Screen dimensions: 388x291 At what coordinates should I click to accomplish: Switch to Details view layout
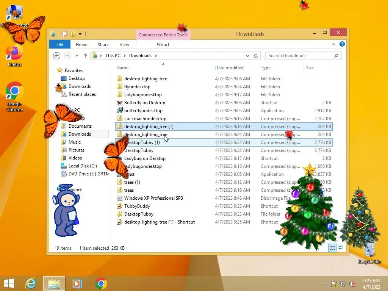332,248
